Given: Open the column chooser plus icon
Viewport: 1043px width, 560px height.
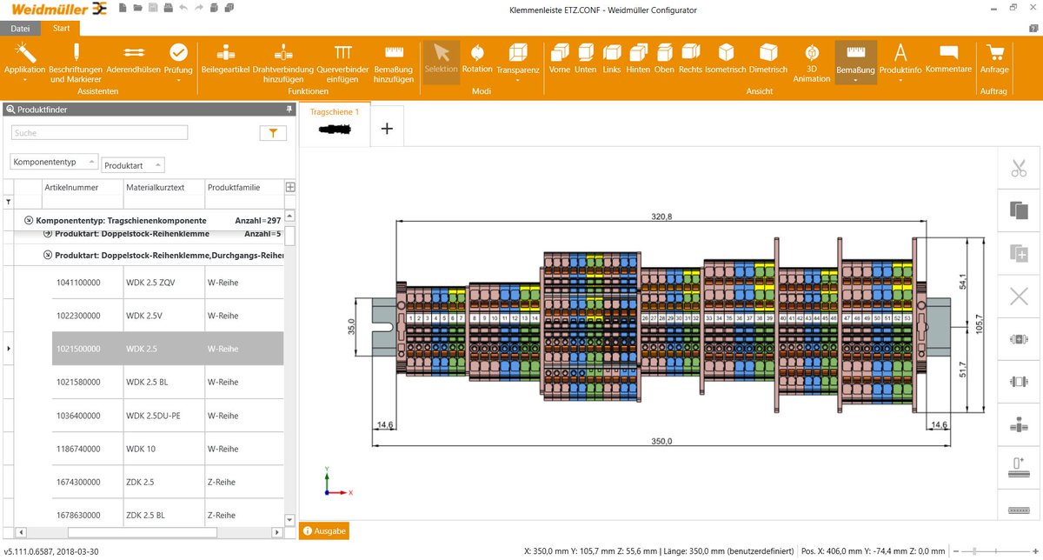Looking at the screenshot, I should (x=290, y=187).
